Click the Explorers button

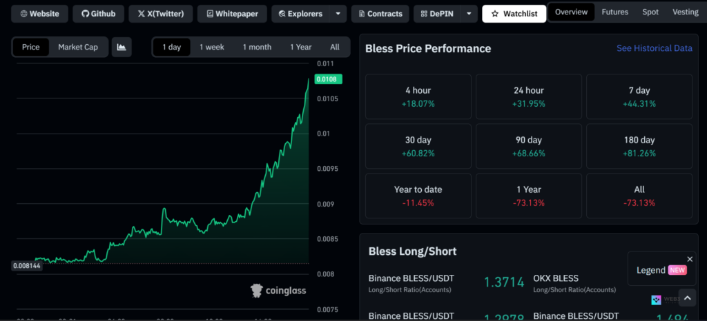300,14
